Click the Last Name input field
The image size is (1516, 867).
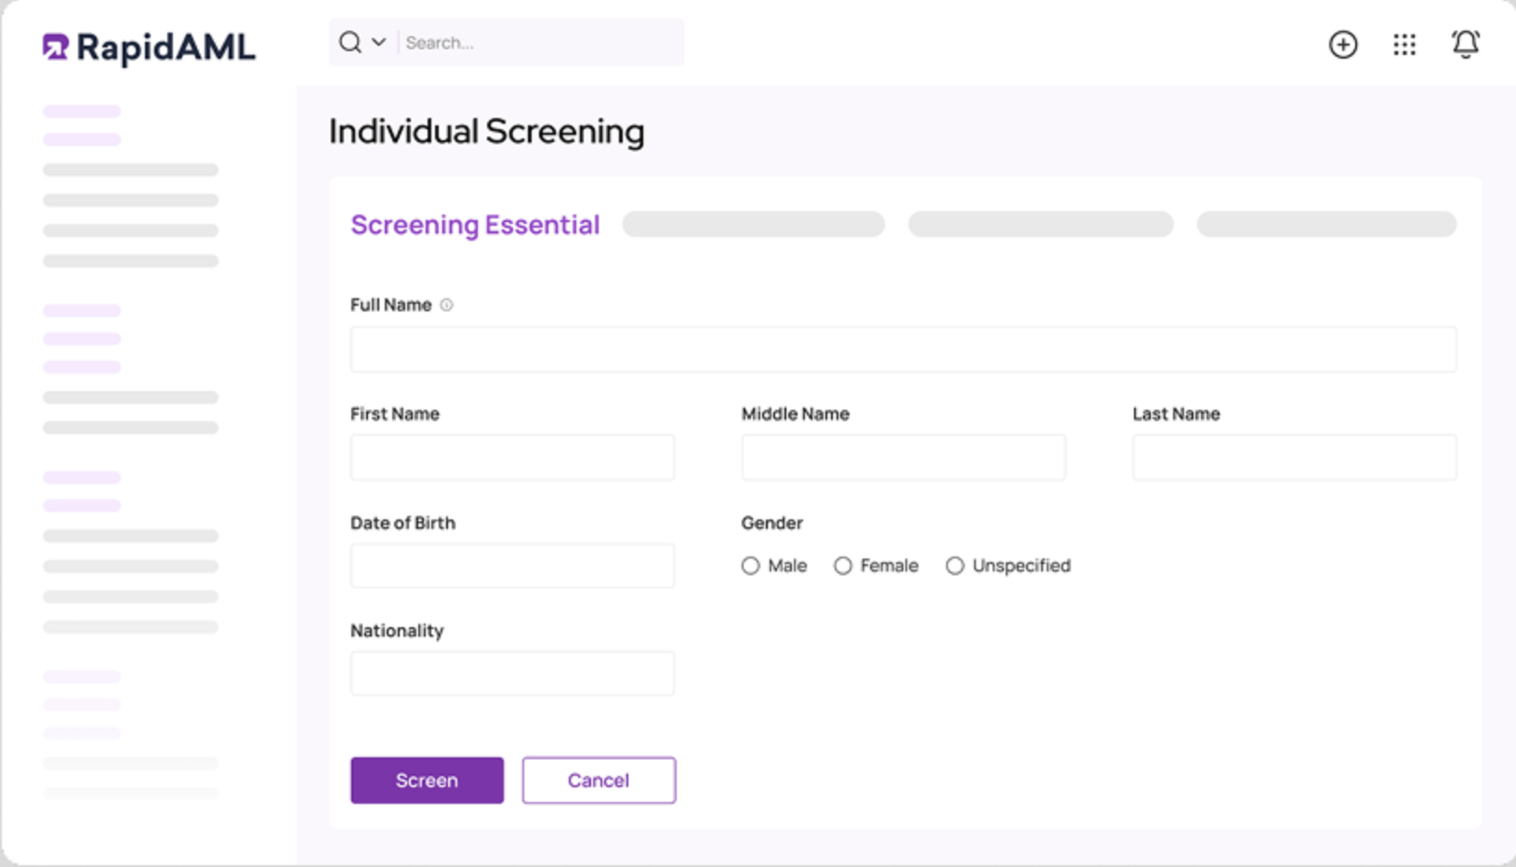pos(1293,457)
